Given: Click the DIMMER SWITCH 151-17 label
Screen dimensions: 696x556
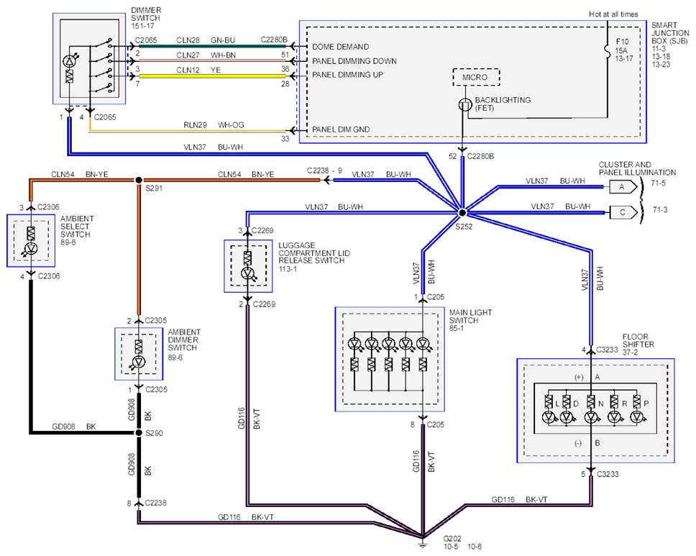Looking at the screenshot, I should [x=146, y=18].
